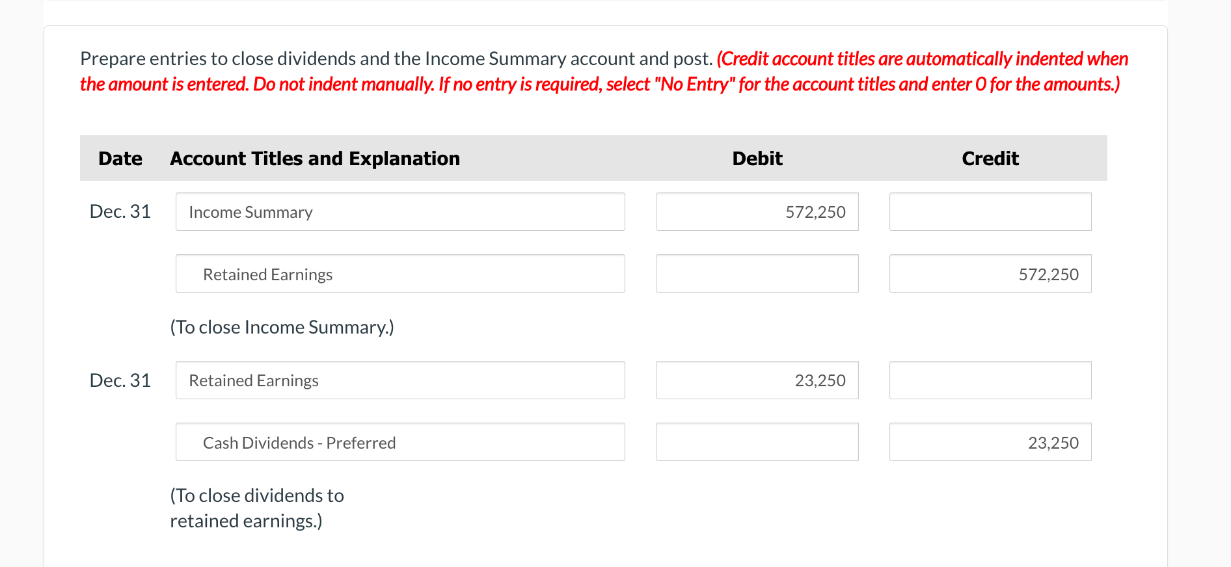Viewport: 1231px width, 567px height.
Task: Select the (To close Income Summary.) explanation text
Action: click(x=282, y=327)
